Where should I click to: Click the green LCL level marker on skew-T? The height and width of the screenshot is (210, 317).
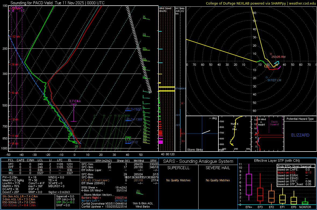click(128, 138)
